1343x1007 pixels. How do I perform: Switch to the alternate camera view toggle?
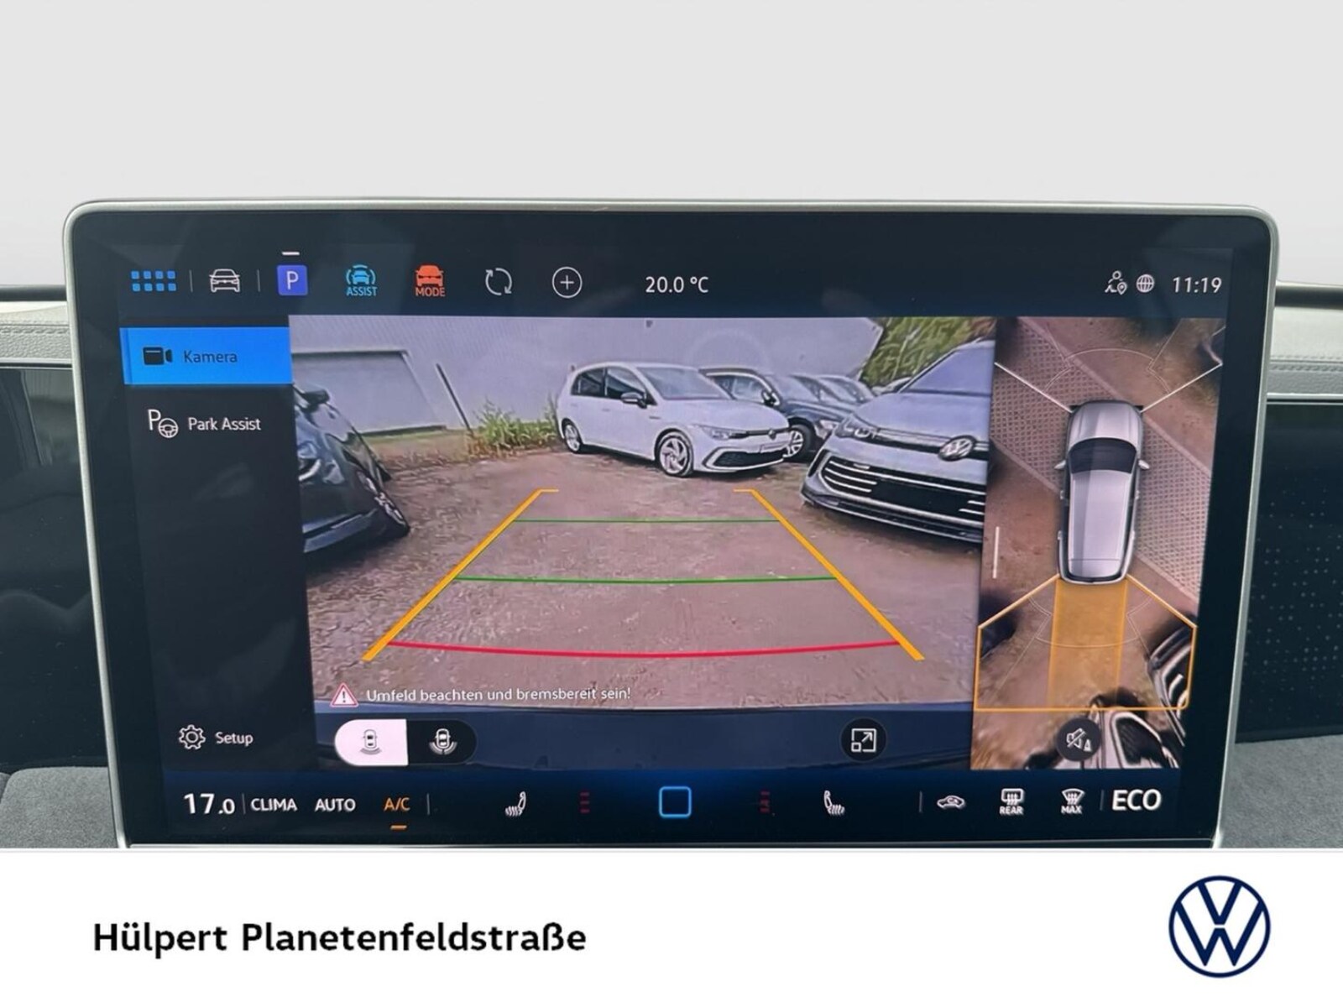(442, 742)
